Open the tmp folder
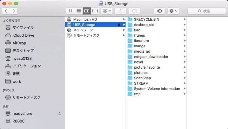This screenshot has height=129, width=228. (x=157, y=94)
